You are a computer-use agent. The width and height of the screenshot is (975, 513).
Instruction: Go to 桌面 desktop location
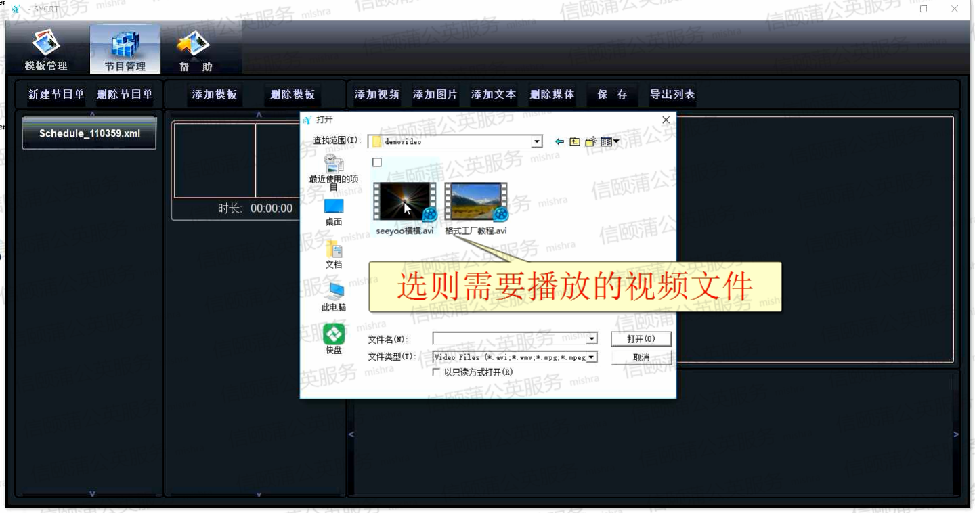333,212
